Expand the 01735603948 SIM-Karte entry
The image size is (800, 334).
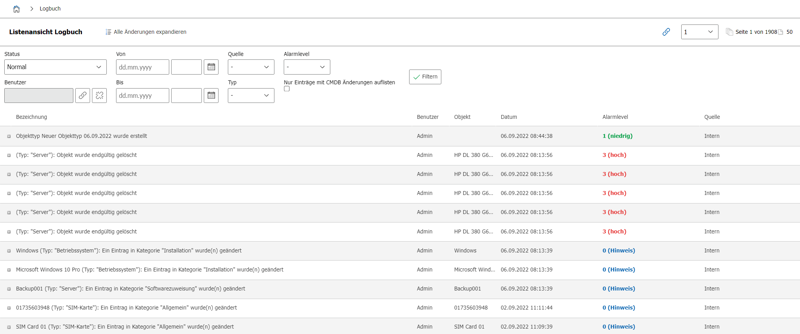coord(9,308)
